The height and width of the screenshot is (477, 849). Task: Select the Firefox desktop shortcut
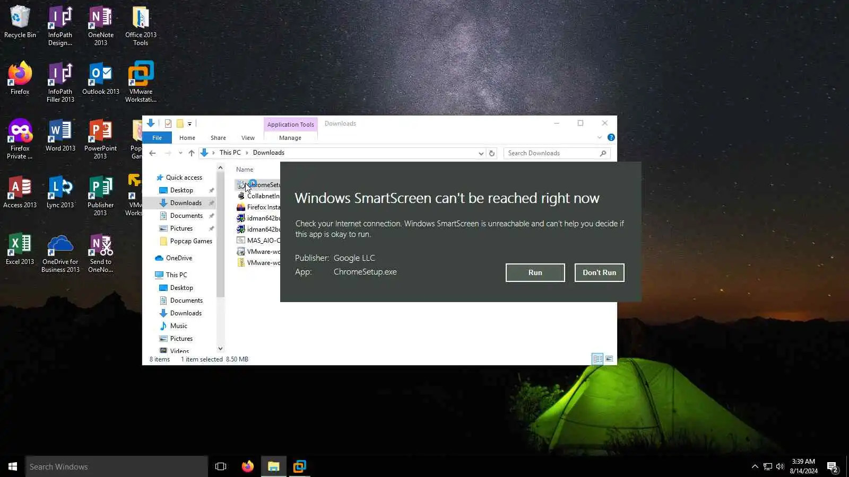(20, 78)
